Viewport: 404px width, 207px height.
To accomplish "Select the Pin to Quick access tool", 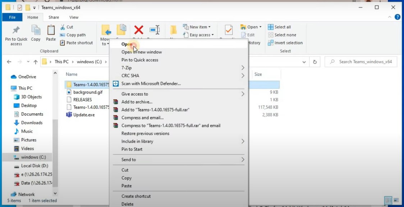I will pos(15,34).
